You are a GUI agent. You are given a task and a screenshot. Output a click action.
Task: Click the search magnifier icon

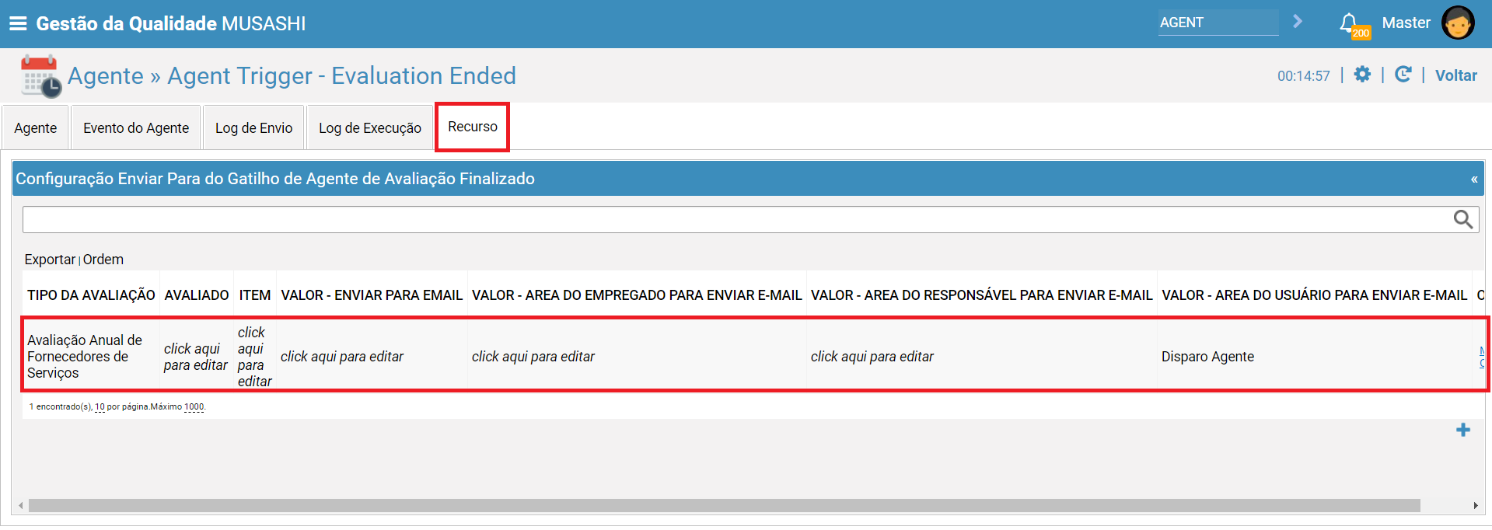tap(1463, 220)
